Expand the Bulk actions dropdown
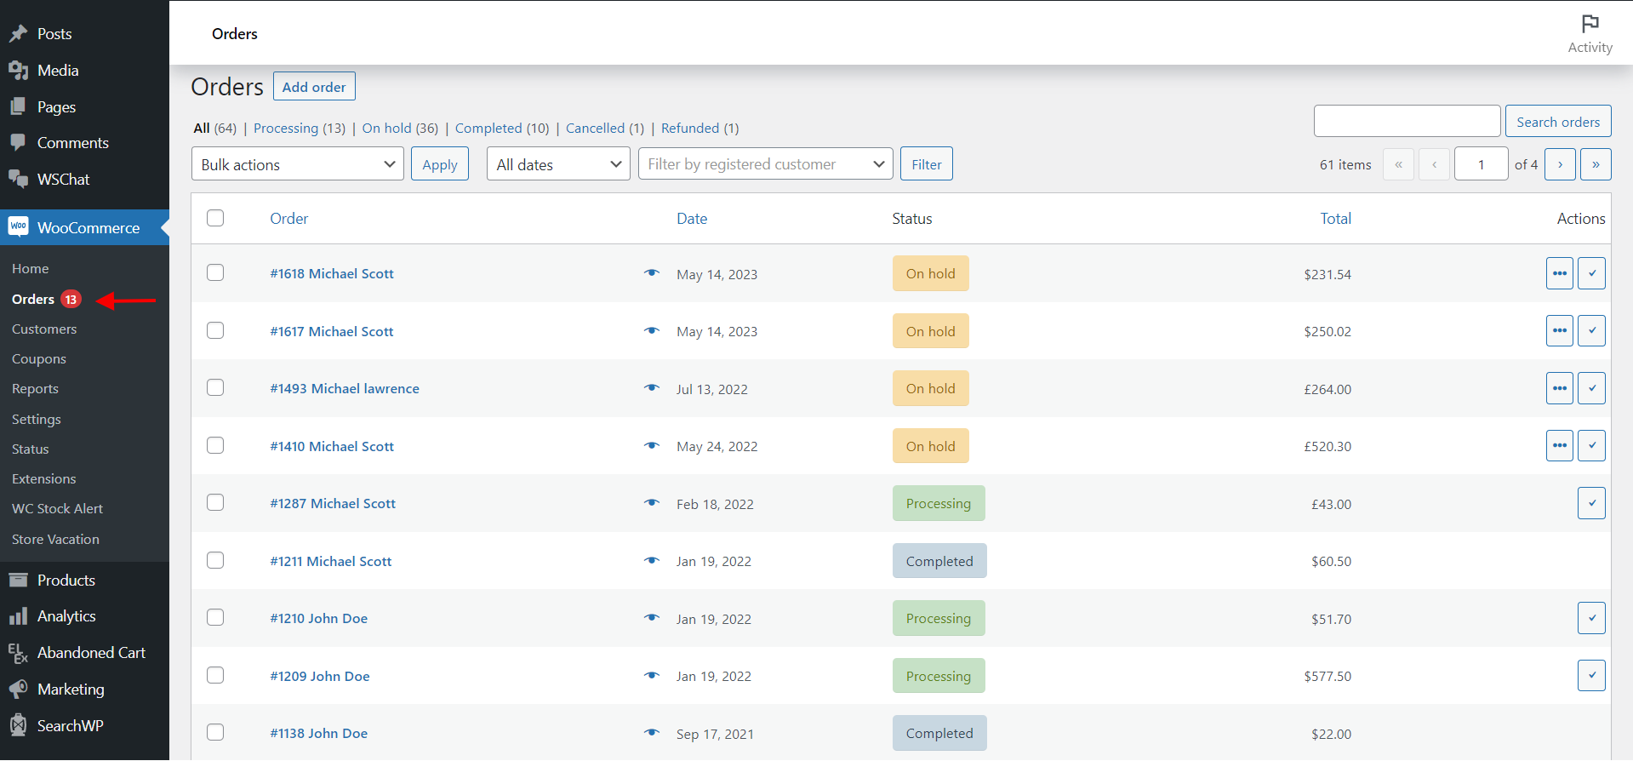This screenshot has height=761, width=1633. 298,164
